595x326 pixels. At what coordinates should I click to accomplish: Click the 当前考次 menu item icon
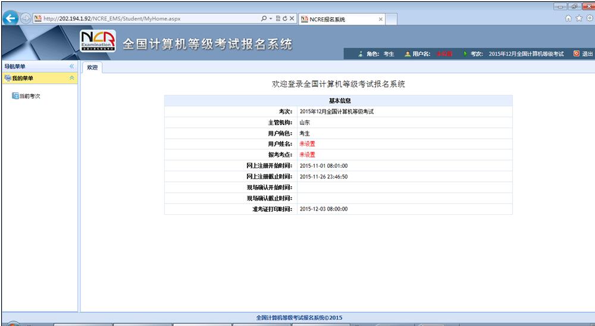click(x=15, y=96)
